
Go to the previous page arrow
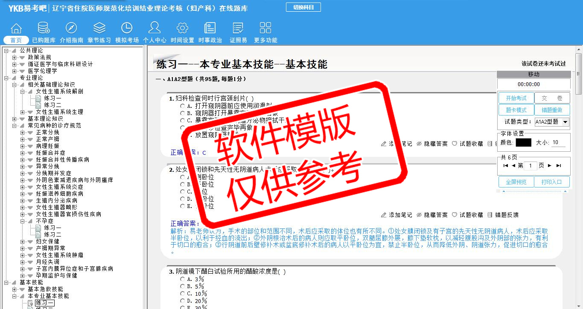click(513, 166)
